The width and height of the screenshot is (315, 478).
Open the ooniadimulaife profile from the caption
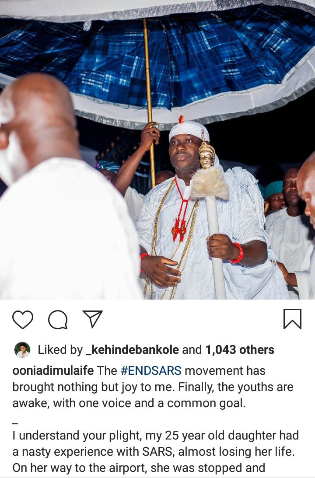[53, 370]
